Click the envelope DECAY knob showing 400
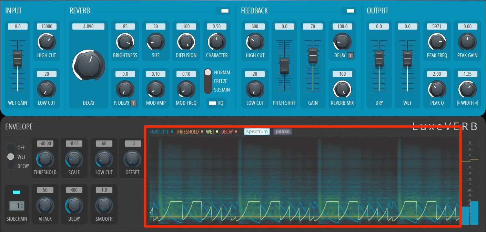Image resolution: width=486 pixels, height=232 pixels. click(x=74, y=205)
